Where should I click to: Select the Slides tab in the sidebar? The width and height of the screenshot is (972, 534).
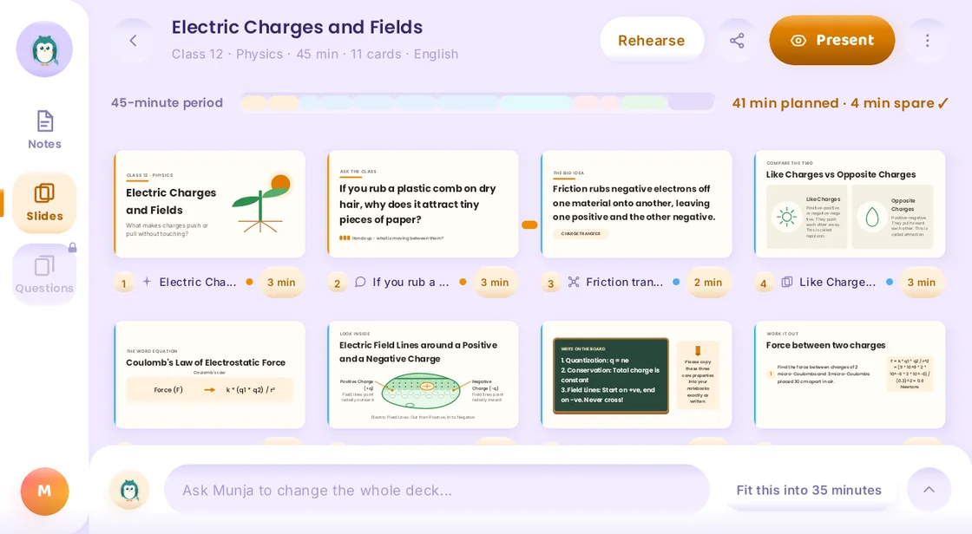44,203
